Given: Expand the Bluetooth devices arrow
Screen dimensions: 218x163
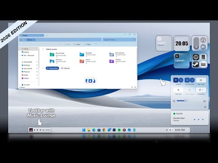Looking at the screenshot, I should coord(192,80).
